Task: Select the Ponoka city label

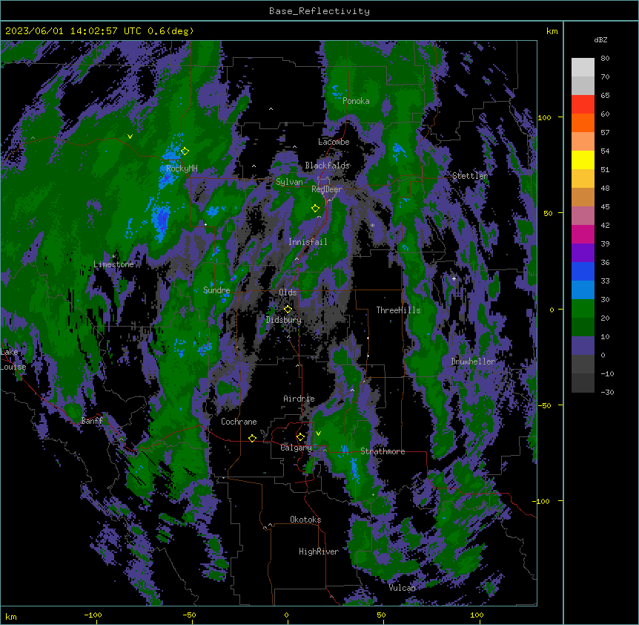Action: [x=356, y=101]
